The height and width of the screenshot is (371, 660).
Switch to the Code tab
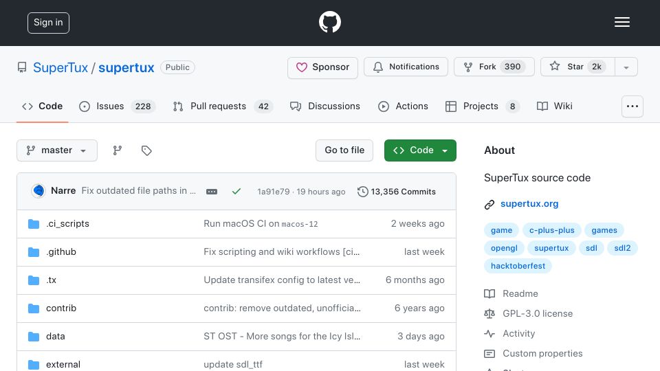click(42, 106)
